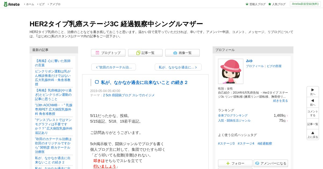Click hashtag #経過観察
This screenshot has width=323, height=169.
coord(265,144)
